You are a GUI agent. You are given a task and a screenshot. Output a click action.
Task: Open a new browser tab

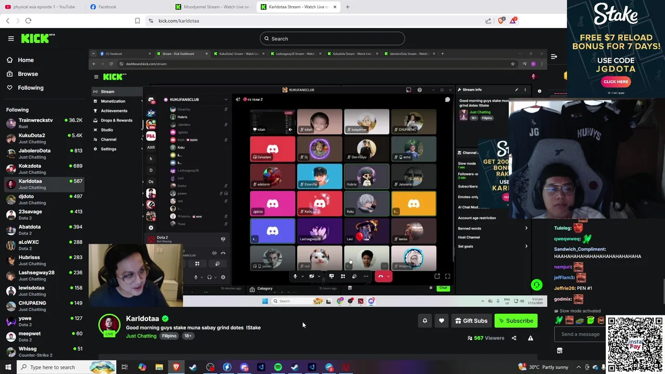click(x=348, y=7)
